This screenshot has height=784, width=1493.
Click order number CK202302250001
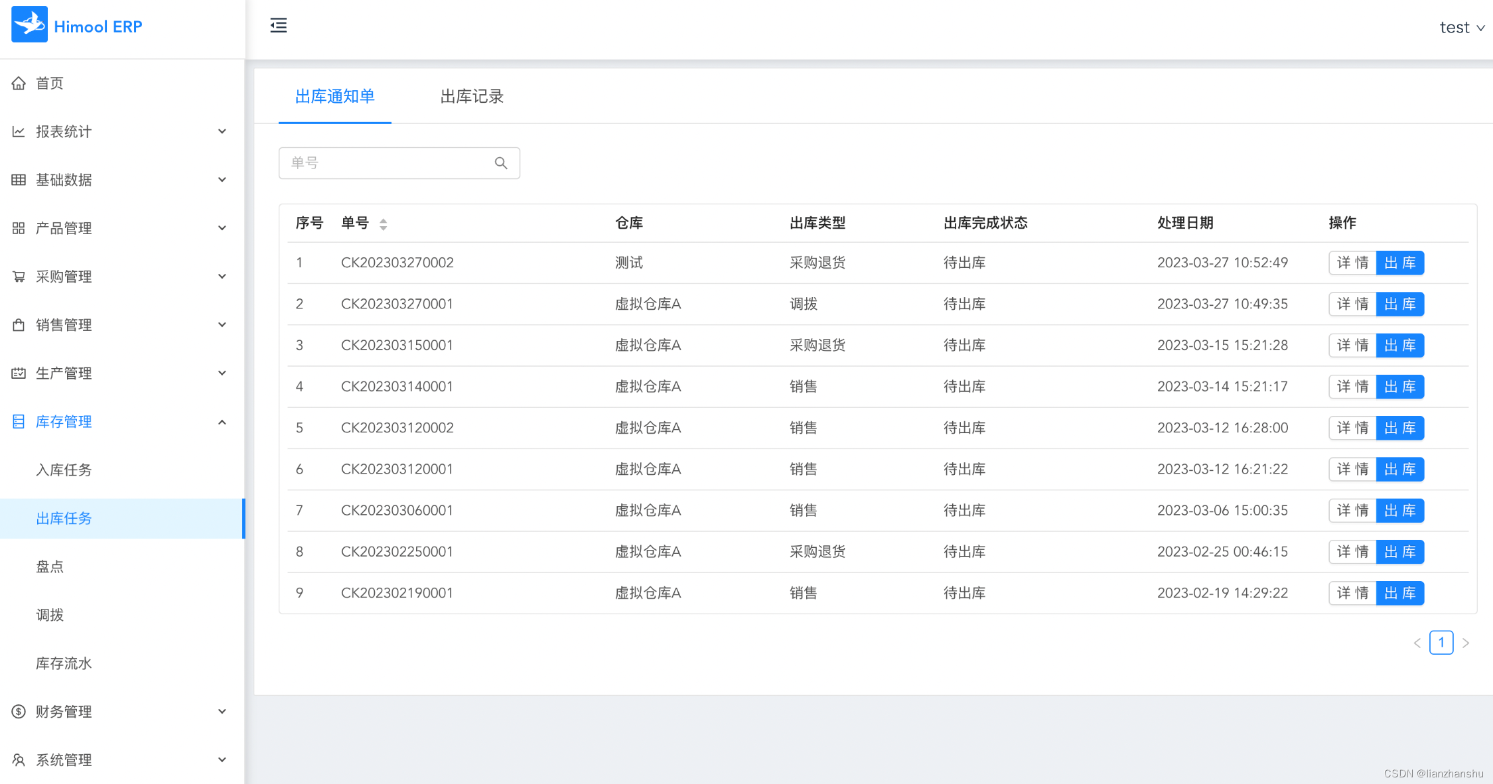click(397, 552)
